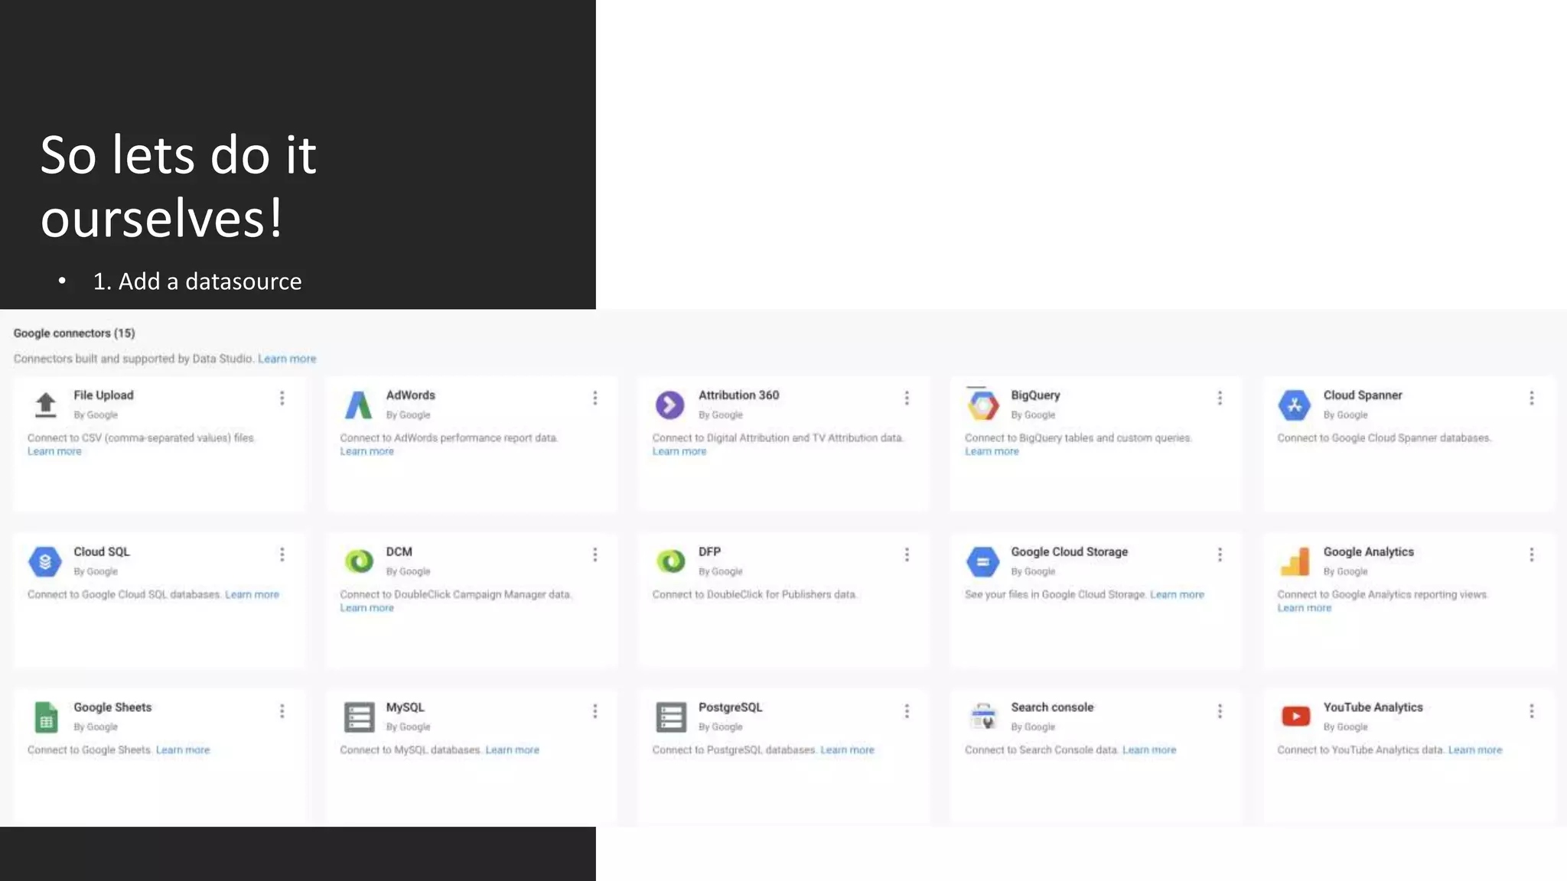The width and height of the screenshot is (1567, 881).
Task: Click the Cloud Spanner icon
Action: click(x=1295, y=405)
